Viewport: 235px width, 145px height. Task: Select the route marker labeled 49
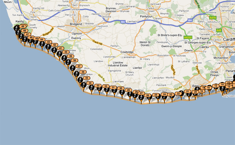coord(23,26)
